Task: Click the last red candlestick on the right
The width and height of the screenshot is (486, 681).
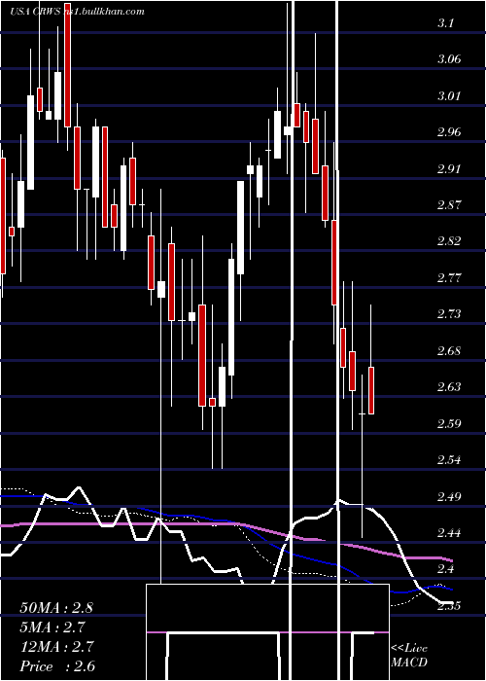Action: (x=371, y=390)
